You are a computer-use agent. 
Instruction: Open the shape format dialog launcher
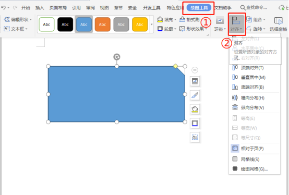pos(208,35)
